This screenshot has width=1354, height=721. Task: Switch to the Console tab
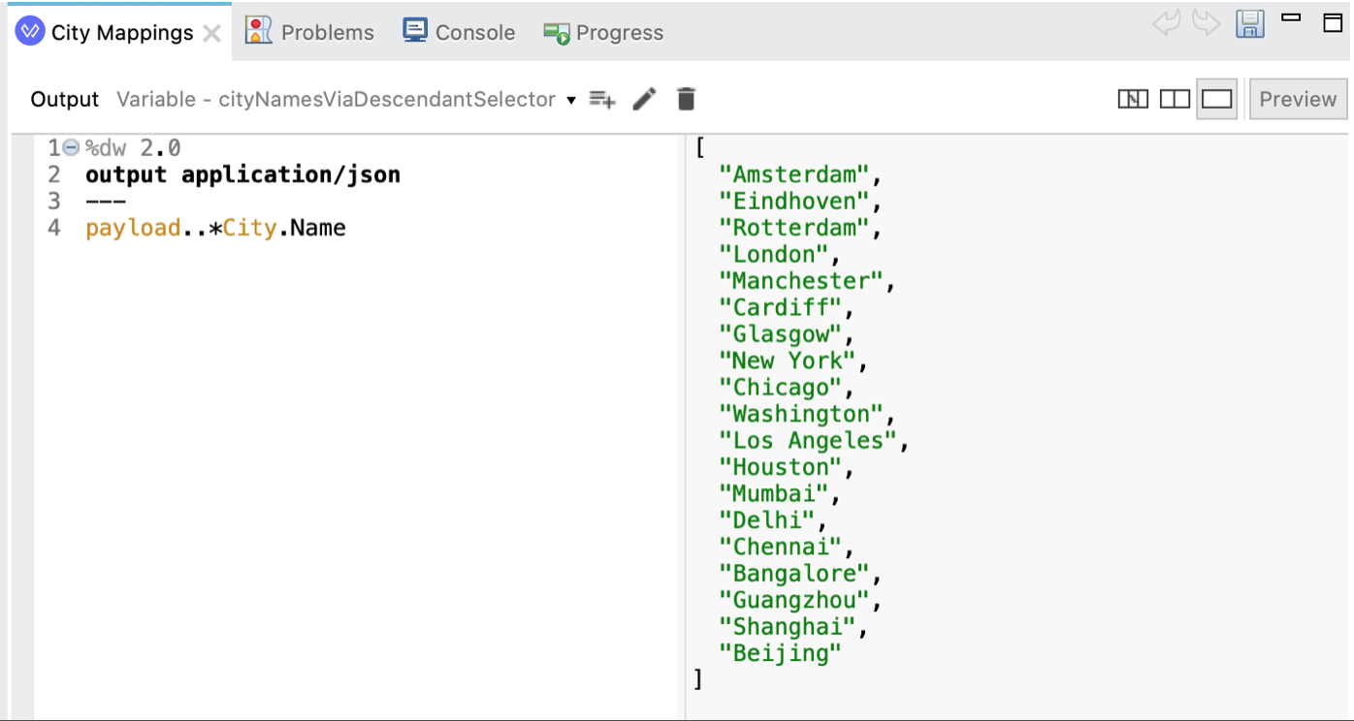tap(459, 32)
